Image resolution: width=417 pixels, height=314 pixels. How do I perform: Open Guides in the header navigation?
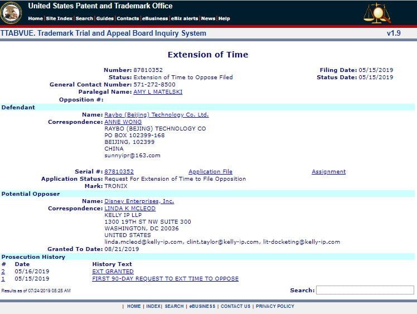pos(105,18)
